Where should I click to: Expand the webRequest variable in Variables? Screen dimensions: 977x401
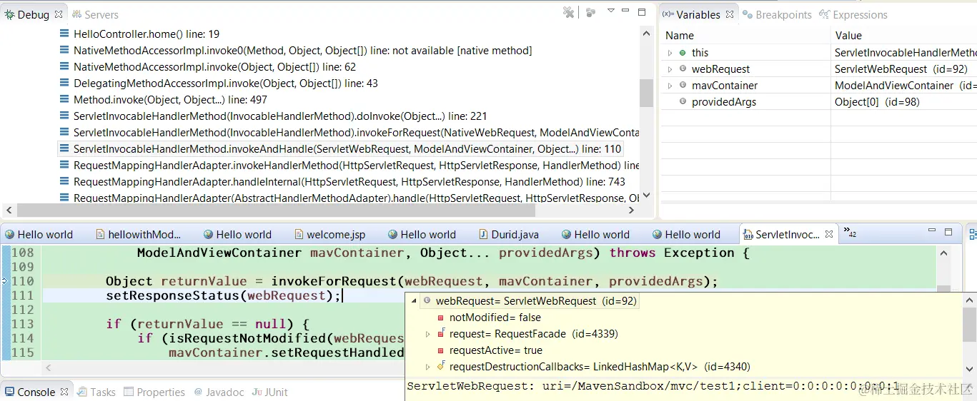point(670,69)
